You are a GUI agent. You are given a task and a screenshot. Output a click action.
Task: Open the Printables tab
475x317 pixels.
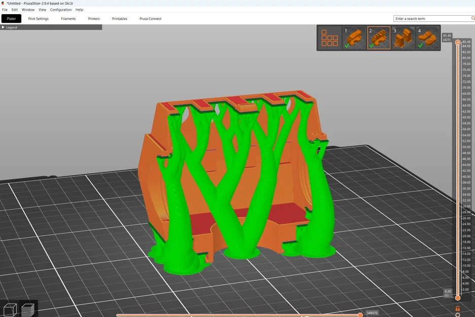tap(119, 18)
